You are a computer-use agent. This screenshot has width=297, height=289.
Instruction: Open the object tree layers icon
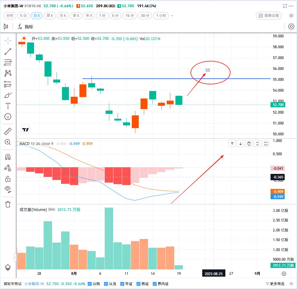click(x=8, y=268)
